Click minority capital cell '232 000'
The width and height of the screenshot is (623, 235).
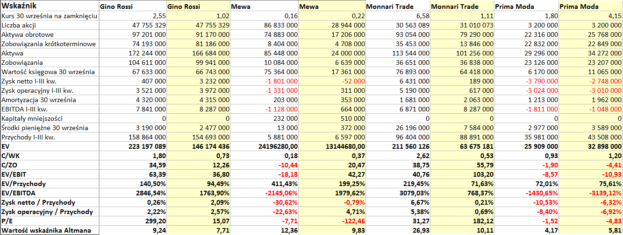(x=265, y=118)
